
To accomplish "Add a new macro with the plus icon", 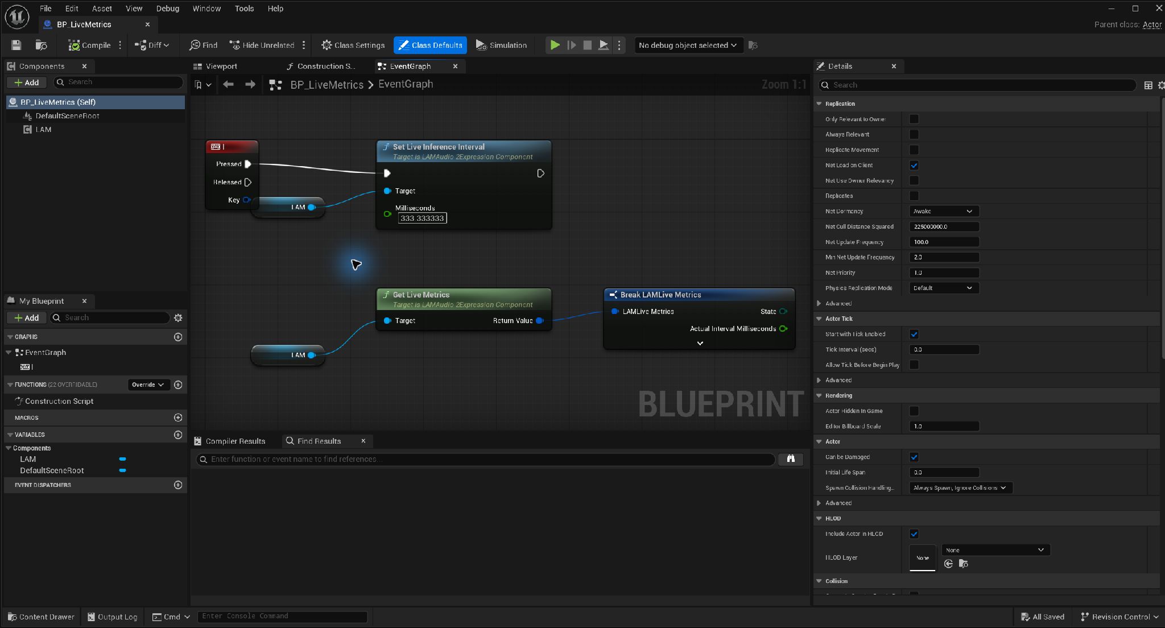I will click(x=178, y=418).
